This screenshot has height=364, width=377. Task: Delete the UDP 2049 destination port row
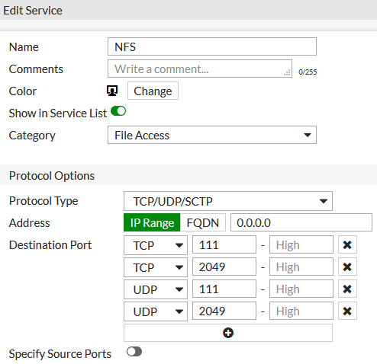click(x=347, y=311)
